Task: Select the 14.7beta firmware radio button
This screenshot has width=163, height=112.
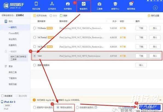Action: [34, 47]
